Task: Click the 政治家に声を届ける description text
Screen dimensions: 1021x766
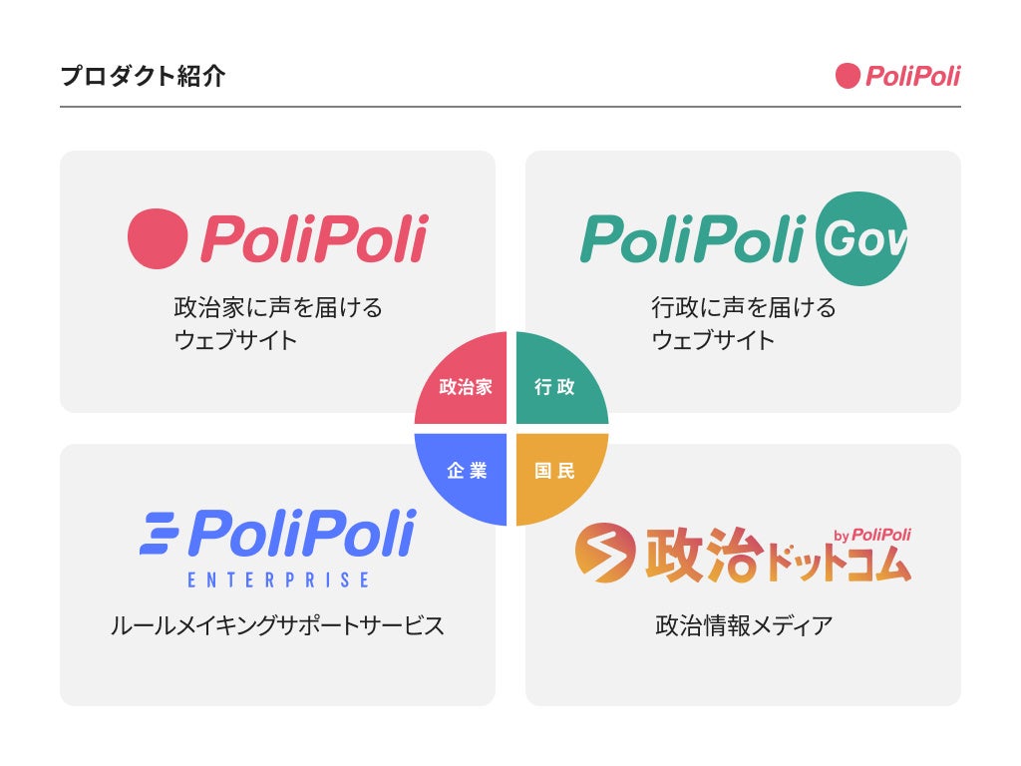Action: (278, 307)
